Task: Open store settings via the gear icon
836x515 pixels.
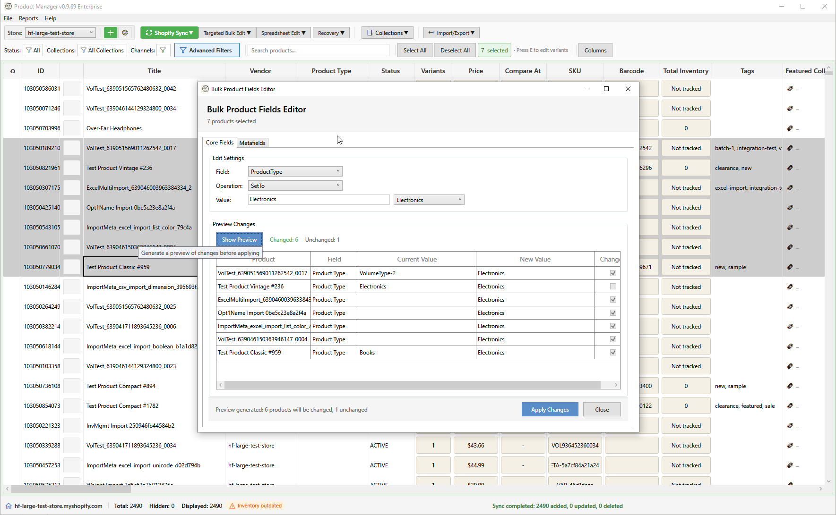Action: coord(125,33)
